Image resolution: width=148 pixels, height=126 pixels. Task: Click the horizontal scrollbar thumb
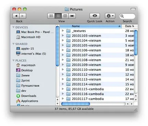(x=76, y=104)
